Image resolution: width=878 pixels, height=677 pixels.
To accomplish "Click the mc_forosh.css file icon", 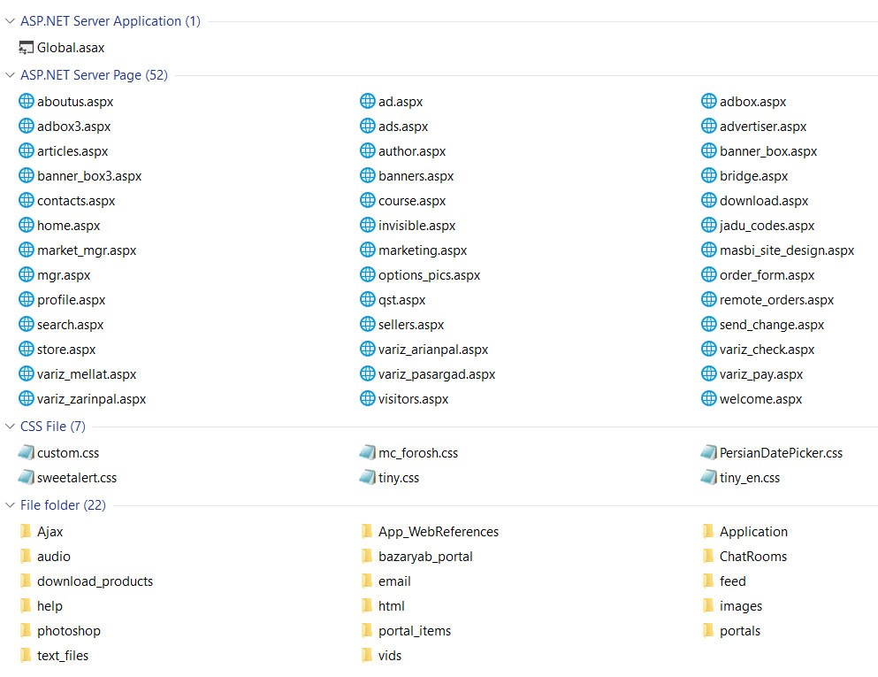I will [x=367, y=453].
